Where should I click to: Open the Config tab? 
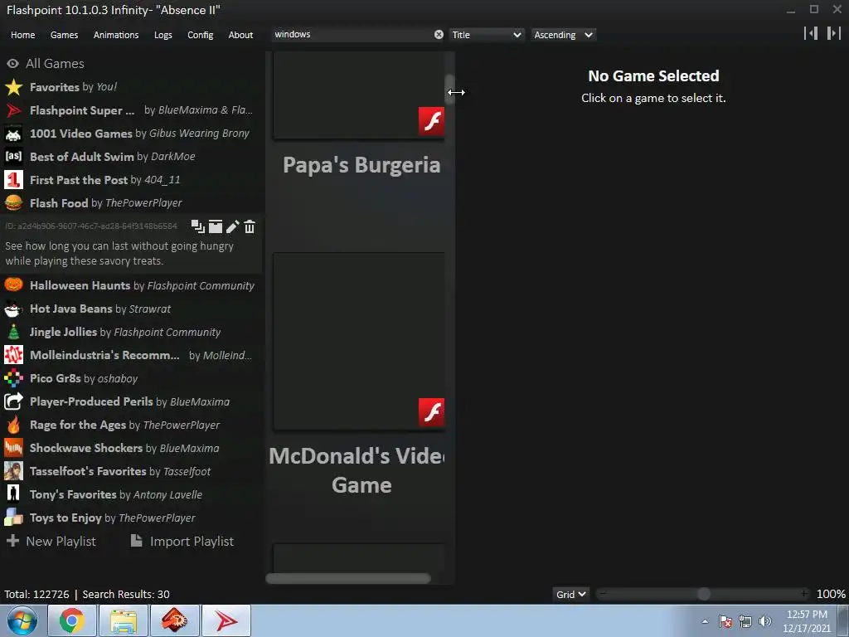click(201, 35)
